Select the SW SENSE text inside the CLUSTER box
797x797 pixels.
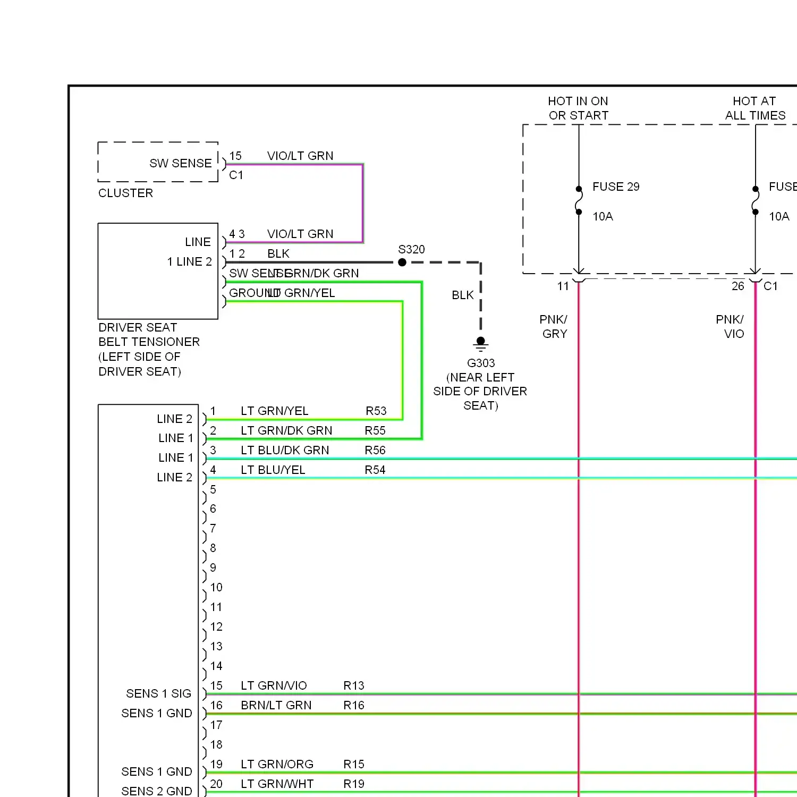coord(181,163)
